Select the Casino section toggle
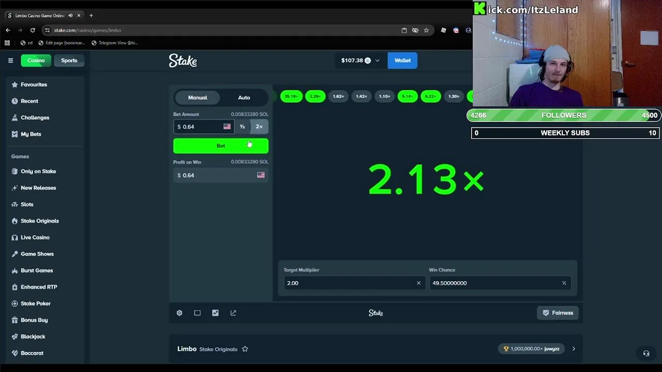This screenshot has height=372, width=662. (36, 60)
